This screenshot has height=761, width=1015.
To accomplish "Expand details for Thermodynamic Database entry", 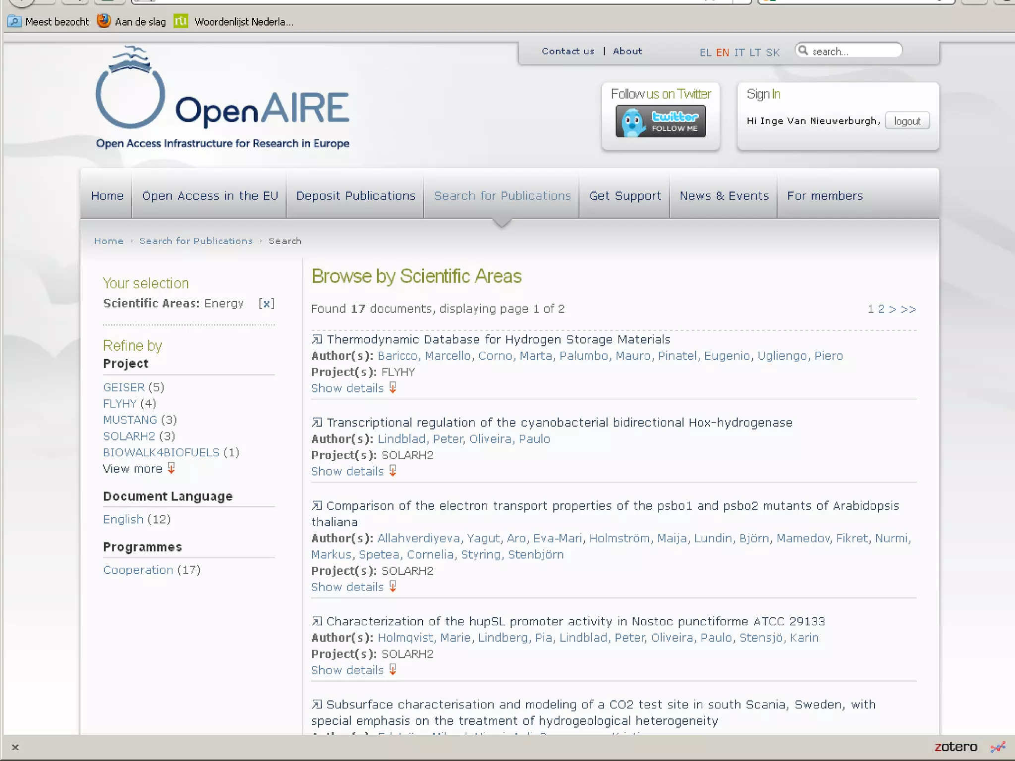I will [x=353, y=388].
